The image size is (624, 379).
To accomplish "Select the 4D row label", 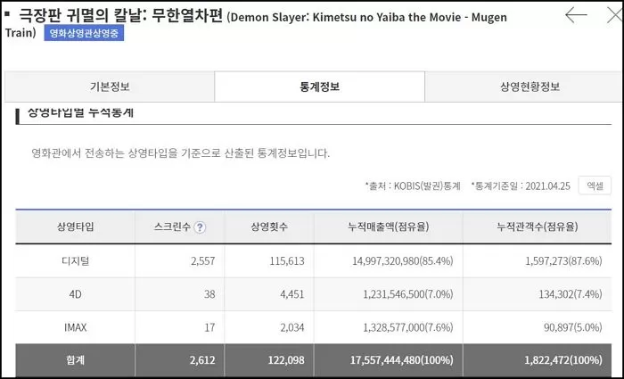I will pos(75,293).
